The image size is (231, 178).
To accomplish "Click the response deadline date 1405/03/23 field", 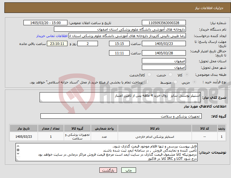I will click(x=164, y=44).
